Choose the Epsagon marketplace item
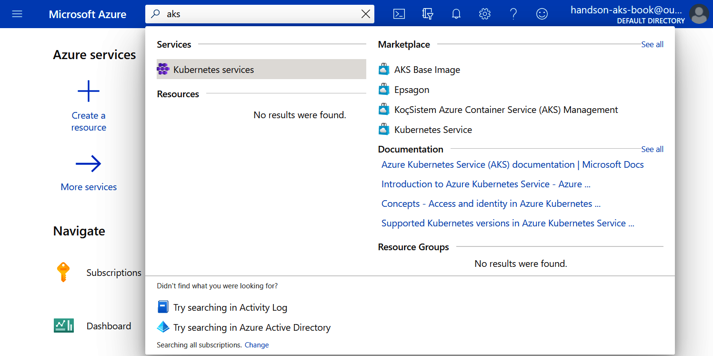Viewport: 713px width, 356px height. [412, 90]
